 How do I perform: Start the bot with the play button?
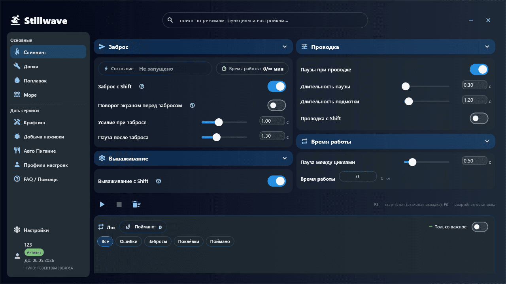(102, 204)
